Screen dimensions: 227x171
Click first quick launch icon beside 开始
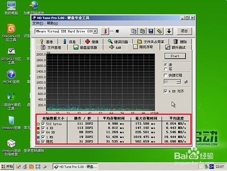(18, 167)
